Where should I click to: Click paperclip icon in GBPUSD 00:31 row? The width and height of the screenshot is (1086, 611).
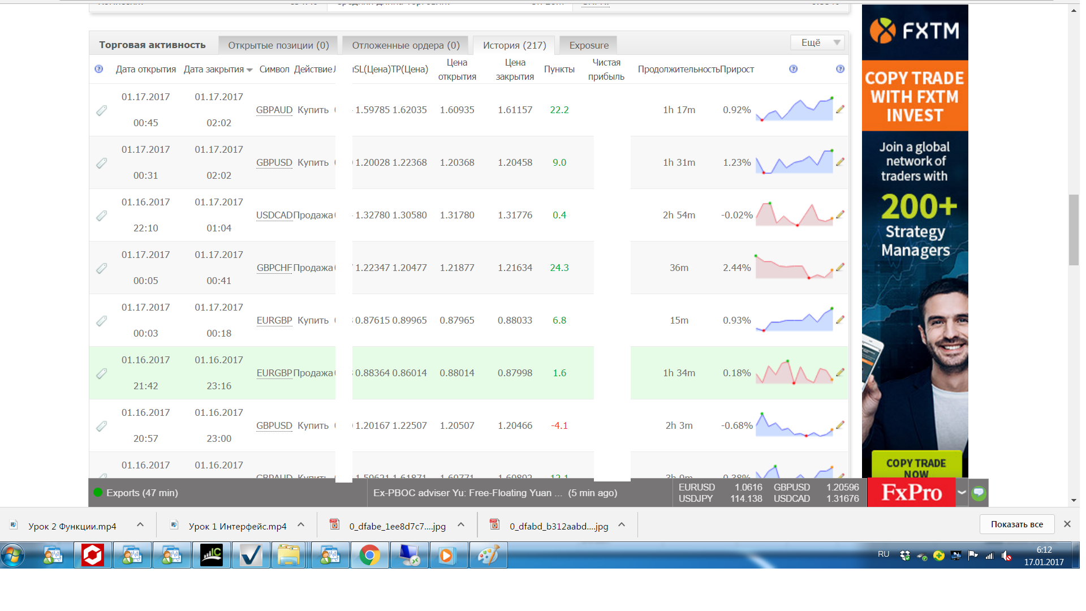(x=102, y=163)
